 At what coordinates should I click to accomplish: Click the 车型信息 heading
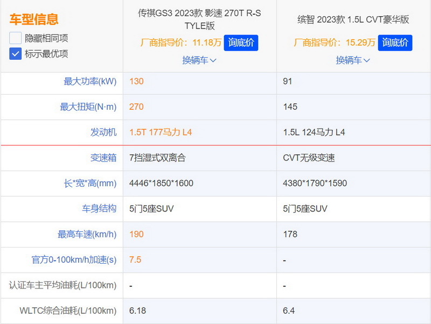pyautogui.click(x=33, y=20)
